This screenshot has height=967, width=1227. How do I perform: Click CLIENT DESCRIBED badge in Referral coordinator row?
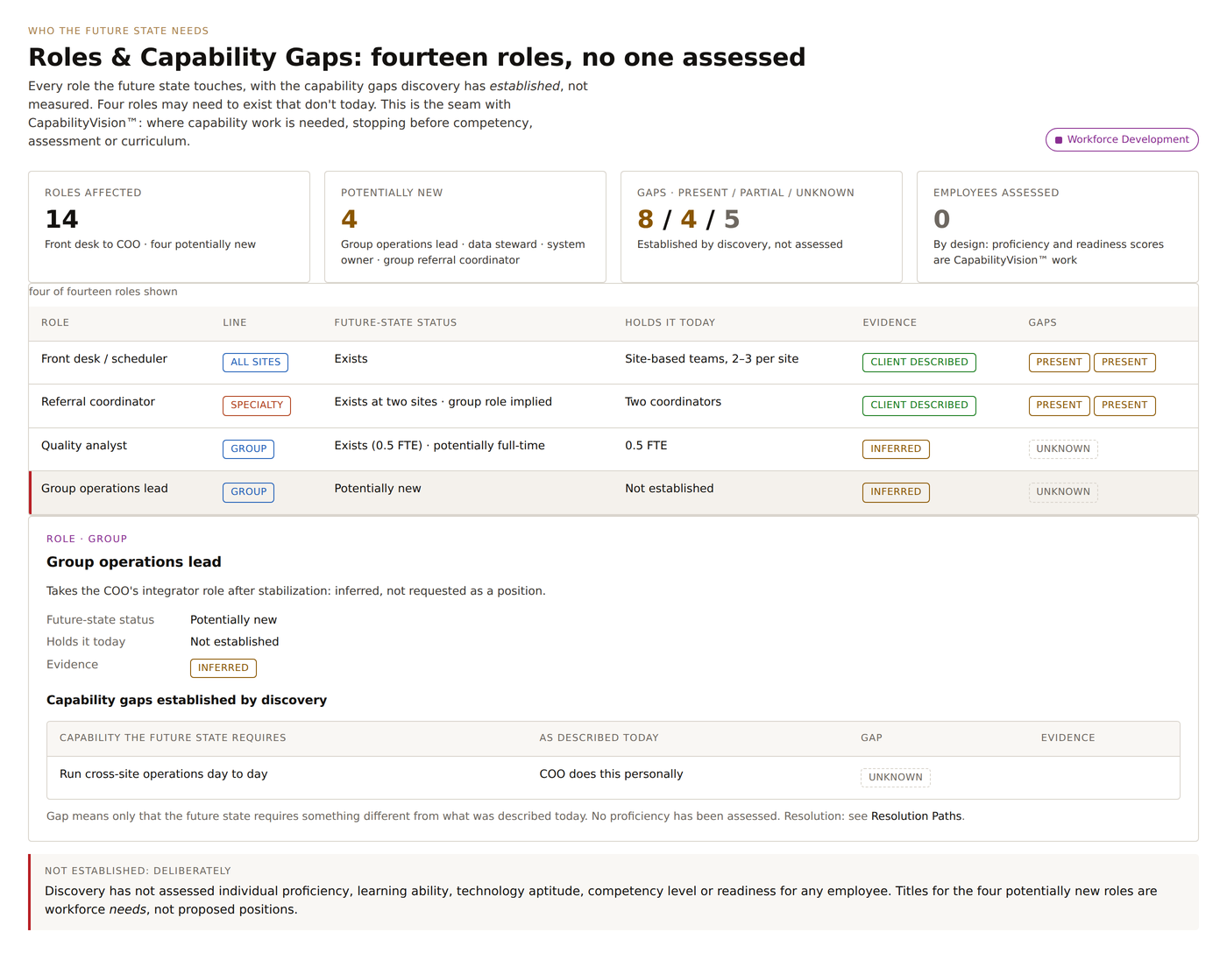pyautogui.click(x=919, y=406)
